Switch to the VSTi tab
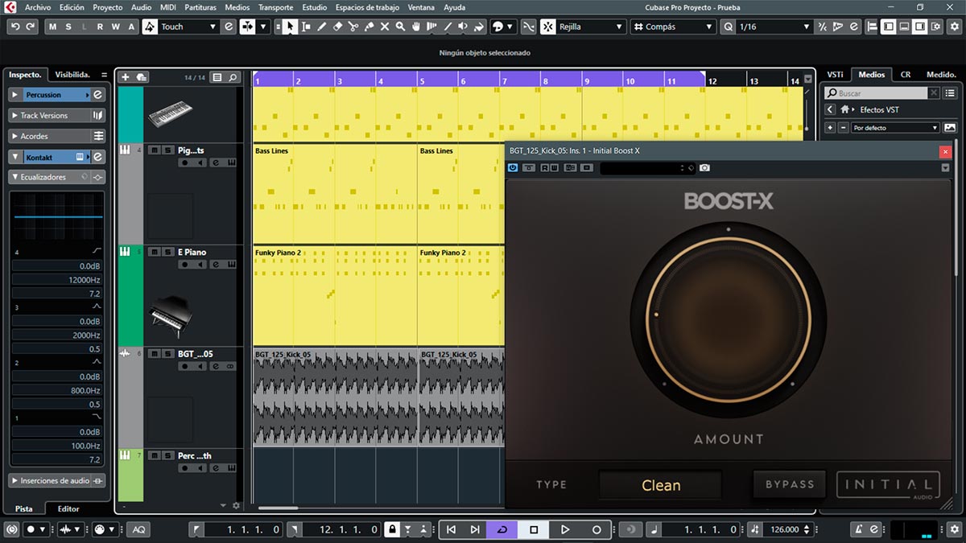The height and width of the screenshot is (543, 966). 836,75
